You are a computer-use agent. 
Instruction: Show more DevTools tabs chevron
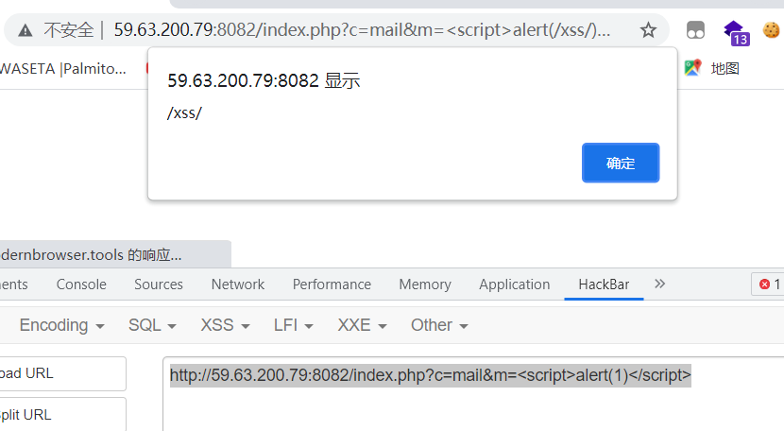pyautogui.click(x=659, y=284)
